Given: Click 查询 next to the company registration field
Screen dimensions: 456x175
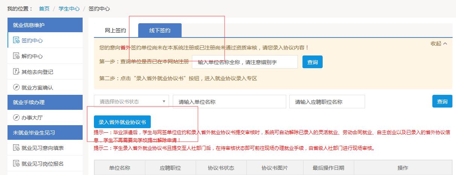Looking at the screenshot, I should [313, 62].
